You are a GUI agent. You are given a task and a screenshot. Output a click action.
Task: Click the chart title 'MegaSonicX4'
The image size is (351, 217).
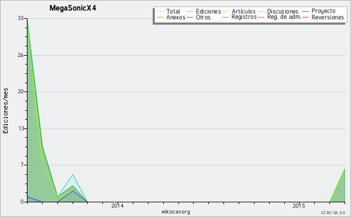(73, 8)
